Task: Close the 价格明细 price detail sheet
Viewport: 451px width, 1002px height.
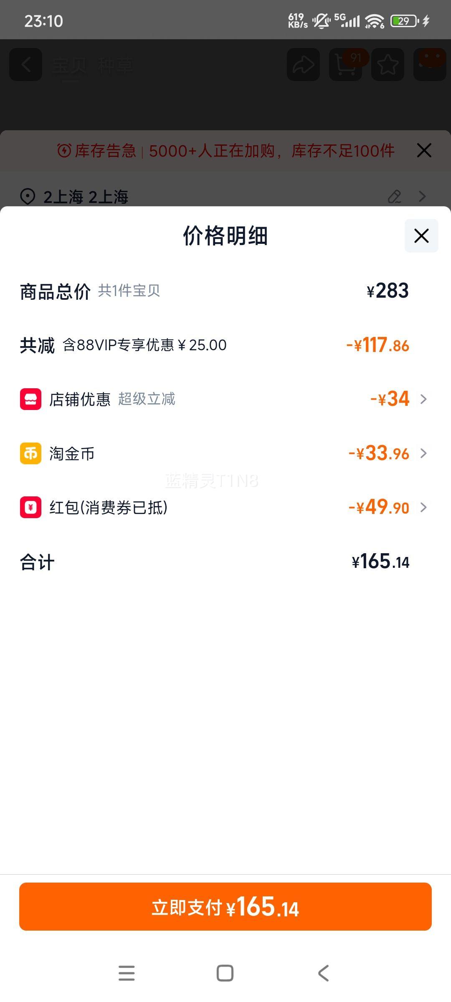Action: pyautogui.click(x=421, y=236)
